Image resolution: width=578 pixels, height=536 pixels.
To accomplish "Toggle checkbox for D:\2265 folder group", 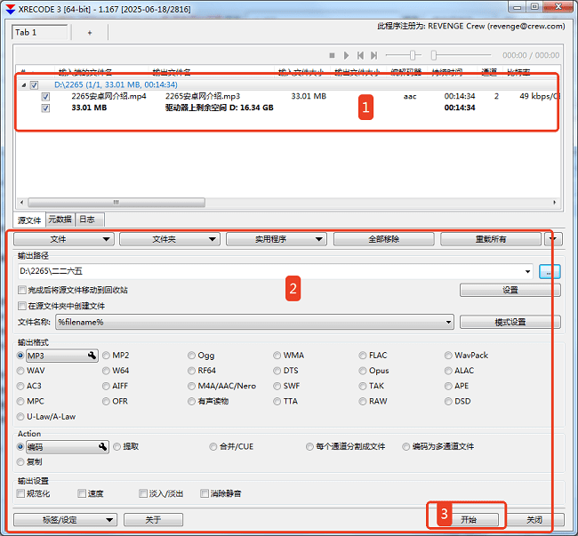I will pyautogui.click(x=35, y=85).
